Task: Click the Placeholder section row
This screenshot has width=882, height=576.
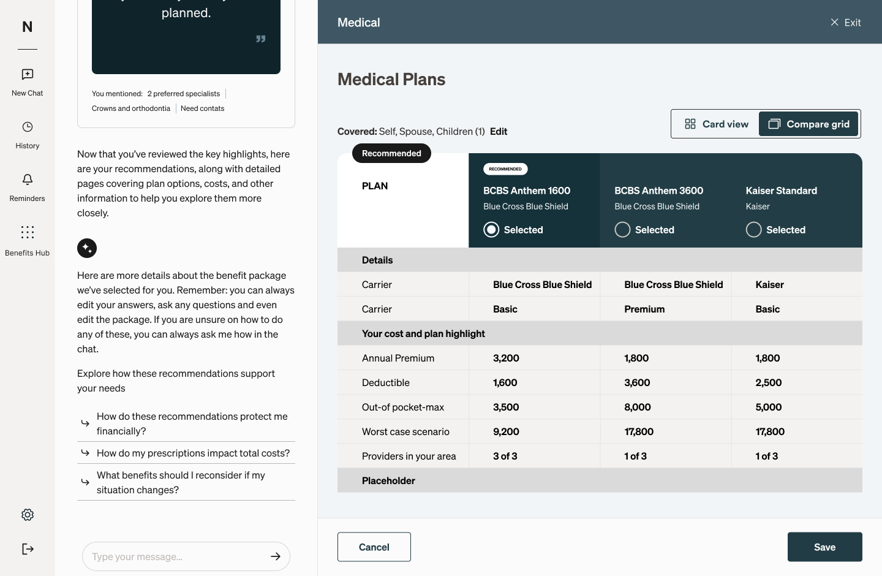Action: [x=600, y=480]
